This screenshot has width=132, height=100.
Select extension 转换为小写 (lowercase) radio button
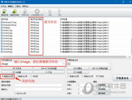point(83,76)
